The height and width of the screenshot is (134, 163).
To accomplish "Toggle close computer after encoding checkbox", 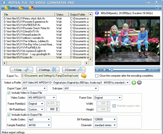I will pos(97,76).
